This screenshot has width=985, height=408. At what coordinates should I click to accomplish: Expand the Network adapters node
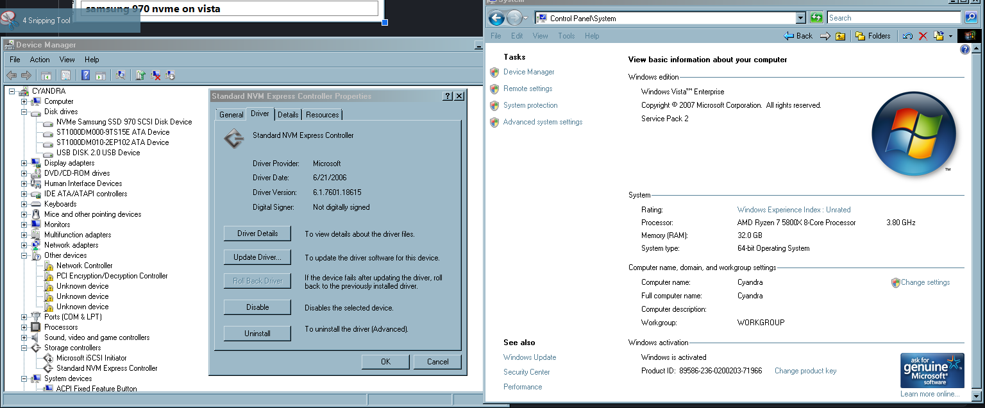coord(24,245)
